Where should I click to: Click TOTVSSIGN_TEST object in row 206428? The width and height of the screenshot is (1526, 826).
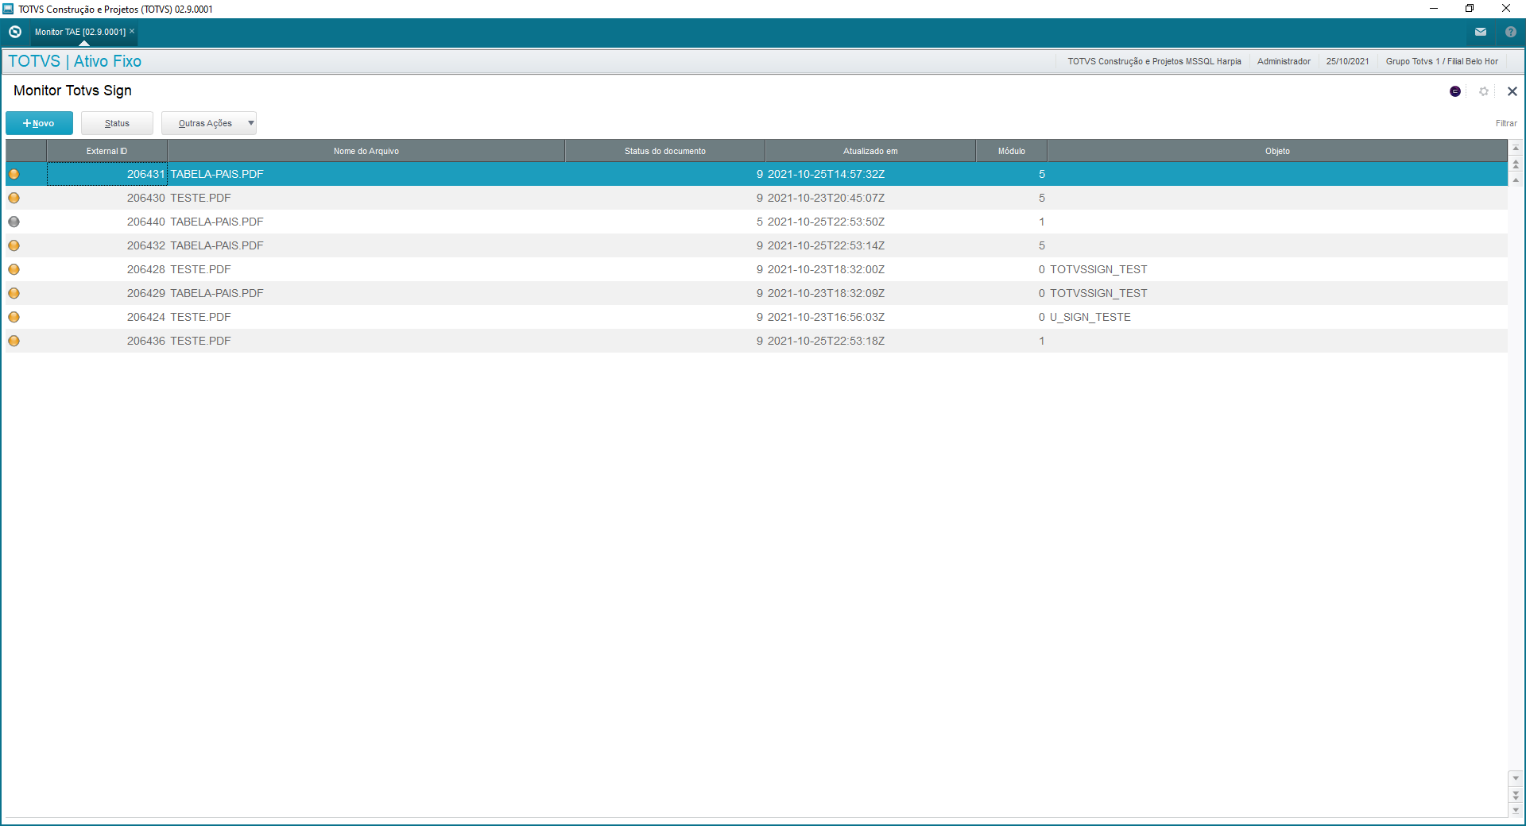[1098, 269]
